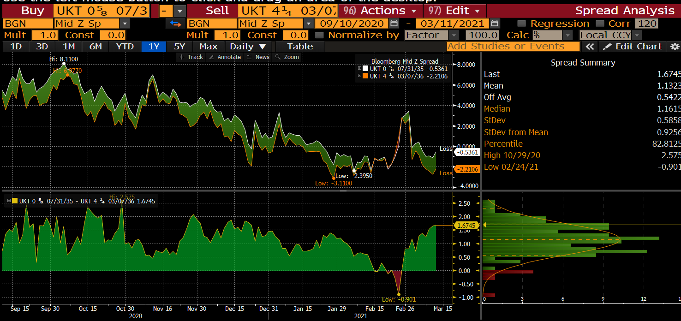Open sell-side Mid Z Sp dropdown
681x321 pixels.
pyautogui.click(x=309, y=24)
